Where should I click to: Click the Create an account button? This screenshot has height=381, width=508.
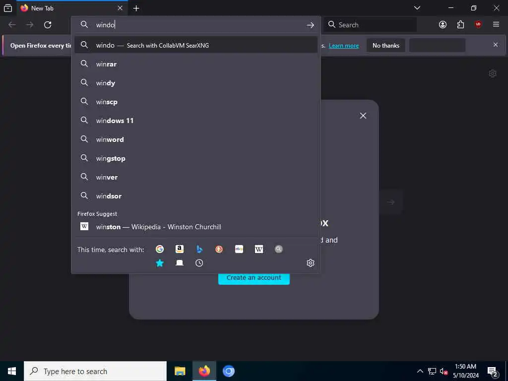pyautogui.click(x=254, y=278)
